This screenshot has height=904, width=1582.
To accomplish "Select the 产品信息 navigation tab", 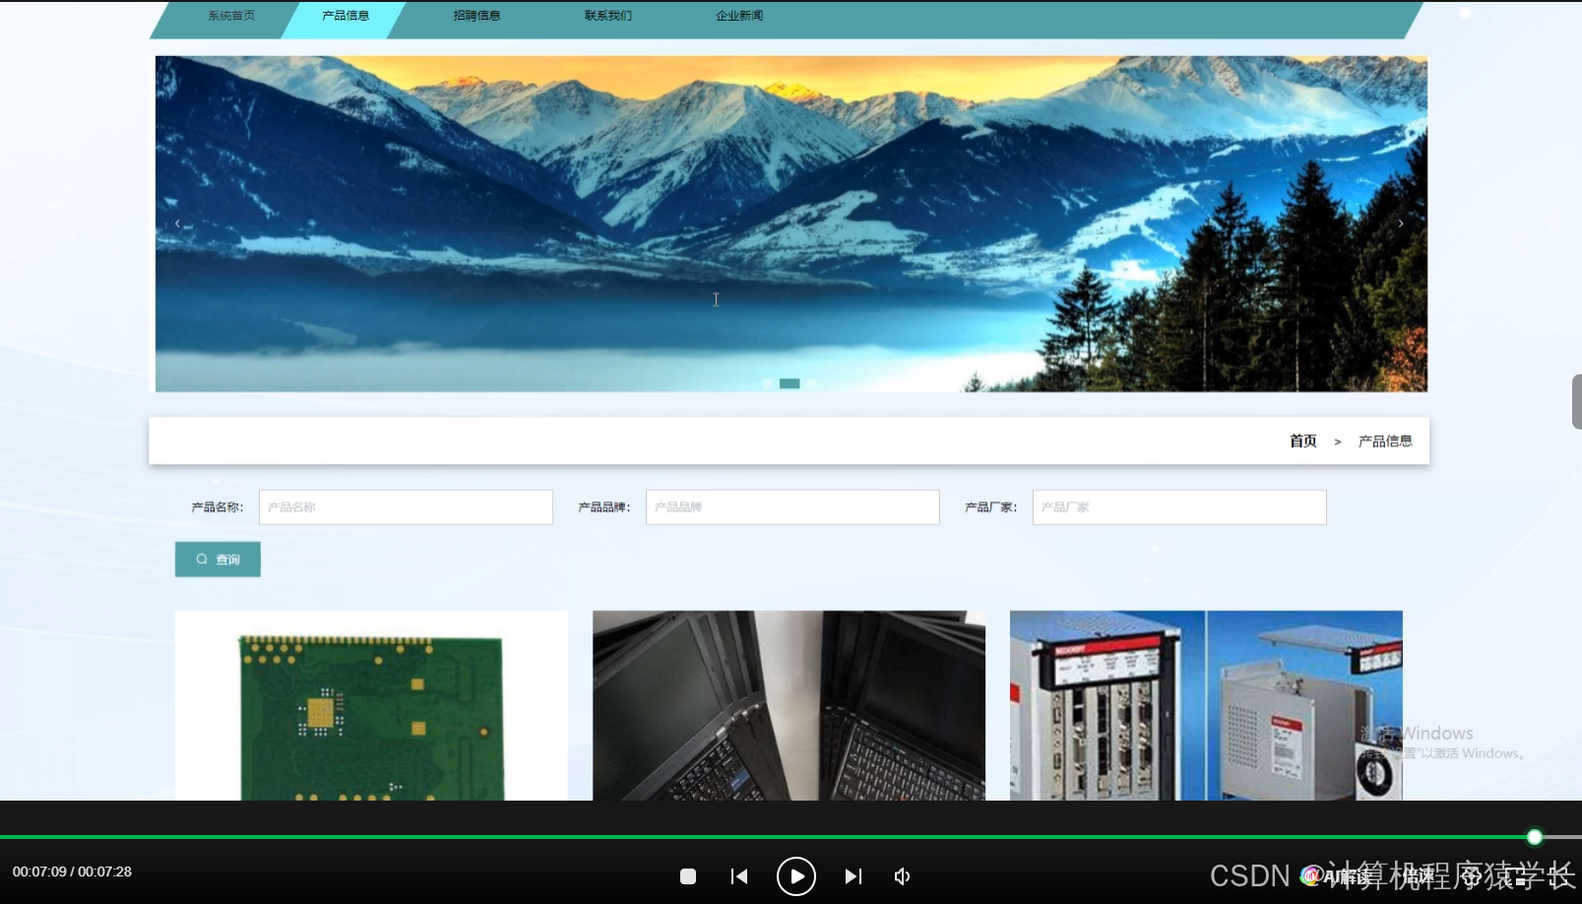I will click(x=346, y=16).
